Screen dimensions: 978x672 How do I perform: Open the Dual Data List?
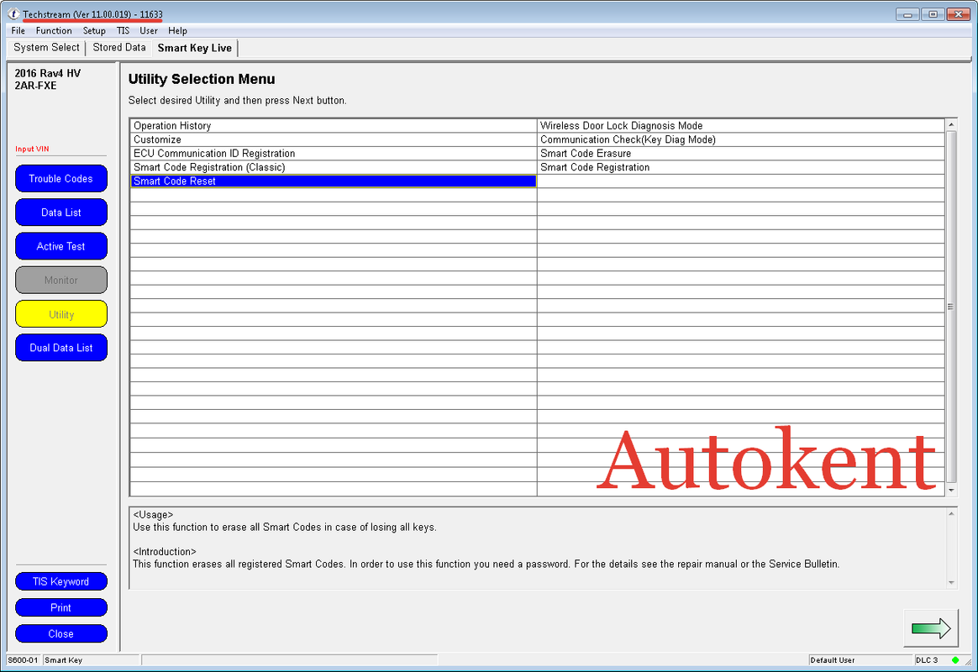[x=61, y=348]
